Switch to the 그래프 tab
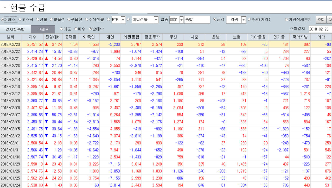Viewport: 332px width, 188px height. coord(43,29)
